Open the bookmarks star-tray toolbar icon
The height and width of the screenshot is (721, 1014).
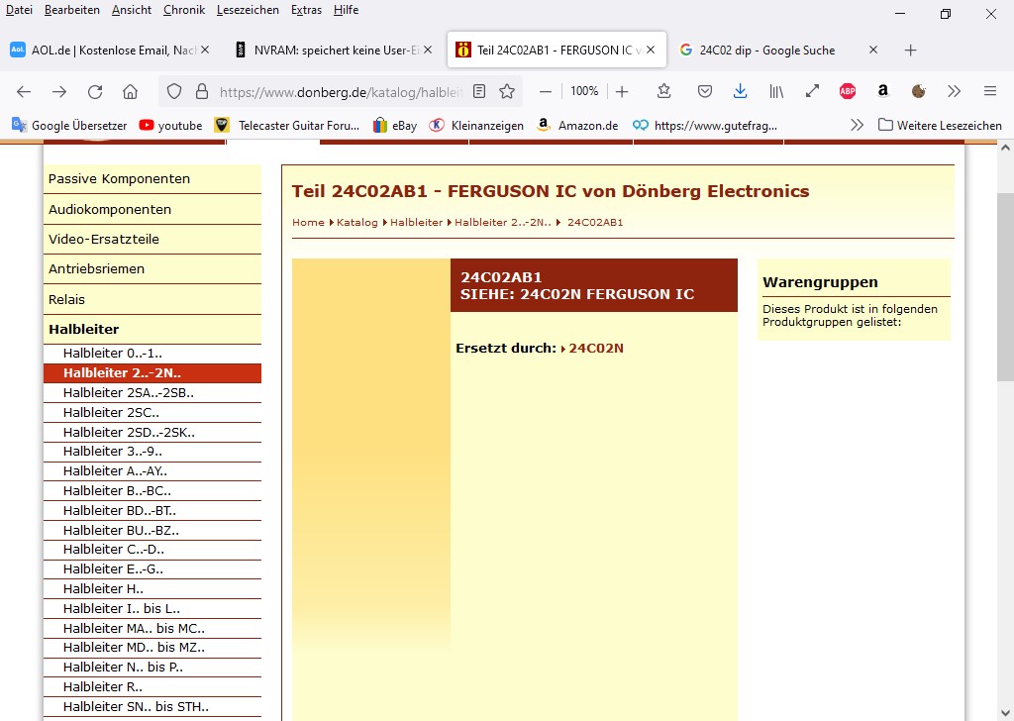[663, 91]
